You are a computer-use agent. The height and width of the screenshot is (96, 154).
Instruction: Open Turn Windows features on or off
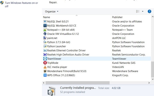(21, 5)
